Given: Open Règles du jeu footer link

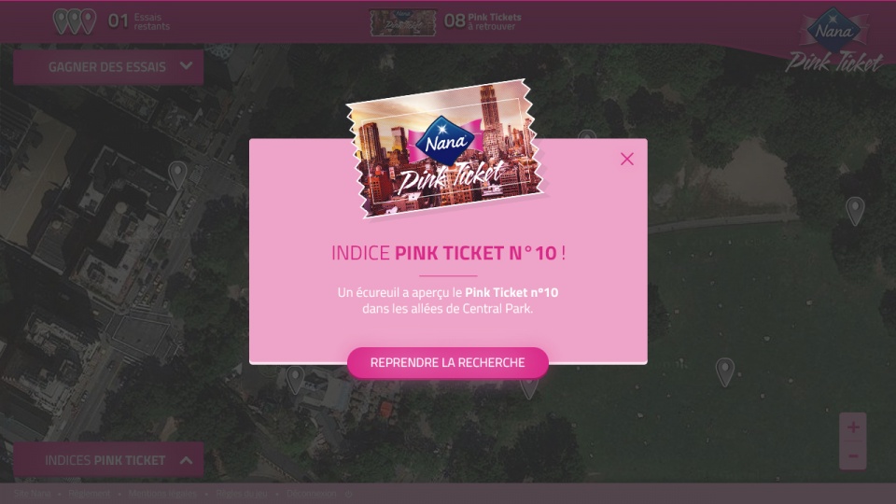Looking at the screenshot, I should (241, 493).
